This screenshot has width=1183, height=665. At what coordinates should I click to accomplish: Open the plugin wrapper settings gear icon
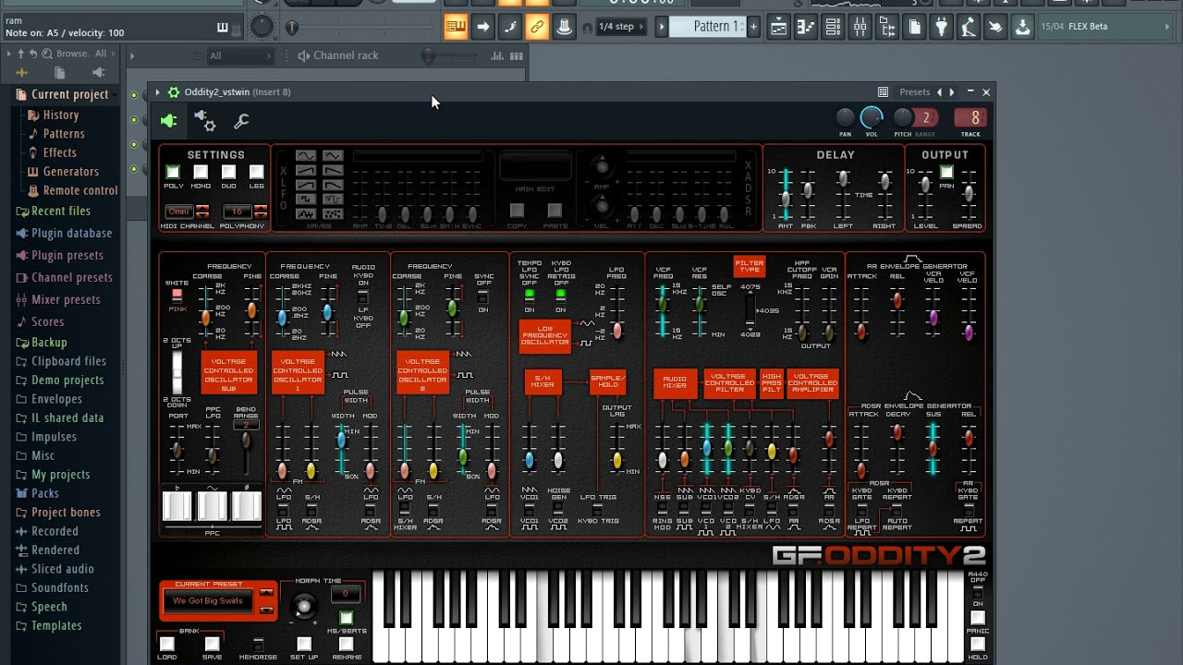204,121
